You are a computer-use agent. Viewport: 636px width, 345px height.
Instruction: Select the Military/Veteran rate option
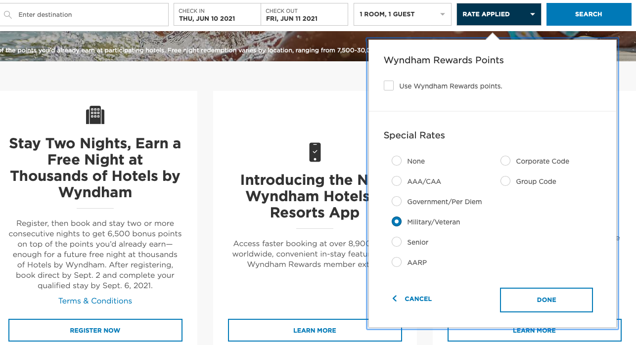tap(397, 222)
